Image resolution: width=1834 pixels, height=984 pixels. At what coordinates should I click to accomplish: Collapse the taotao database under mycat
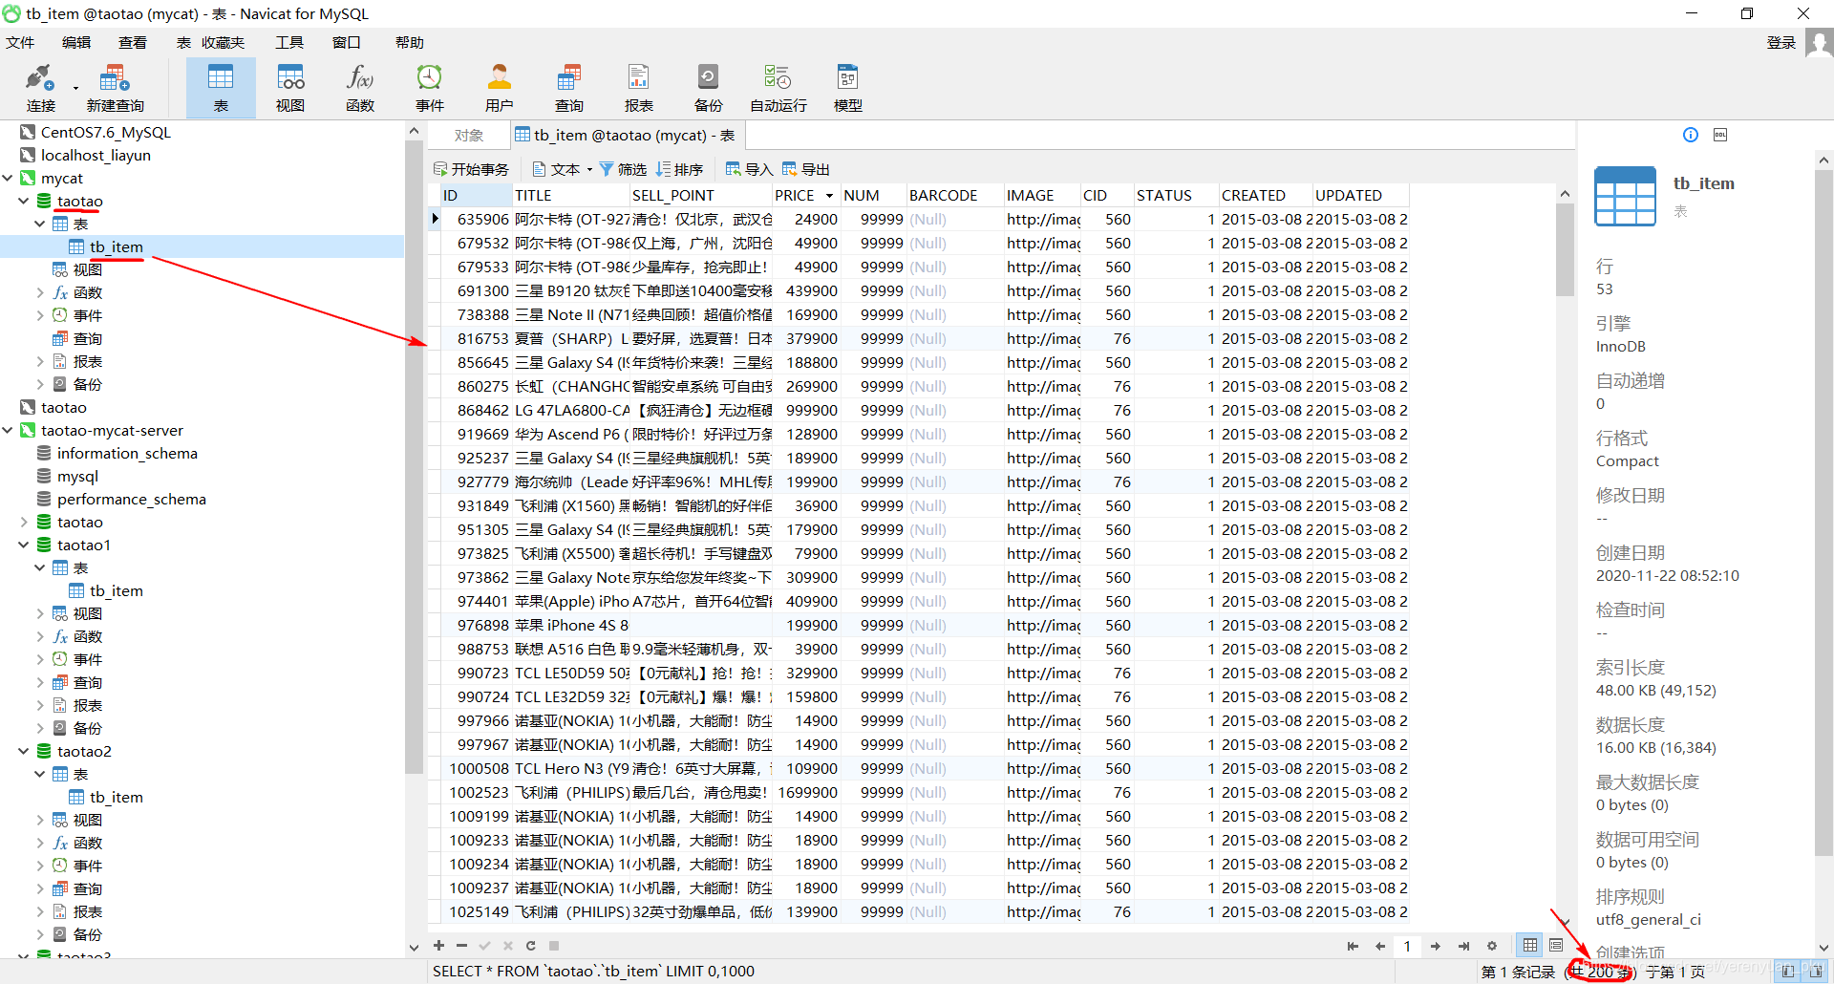(24, 202)
